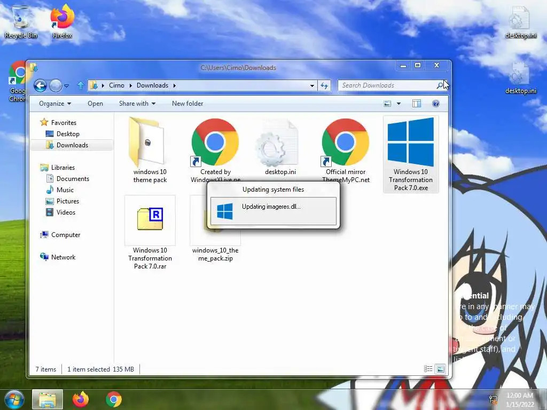Expand arrow before Cirno in address bar
Screen dimensions: 547x410
103,86
